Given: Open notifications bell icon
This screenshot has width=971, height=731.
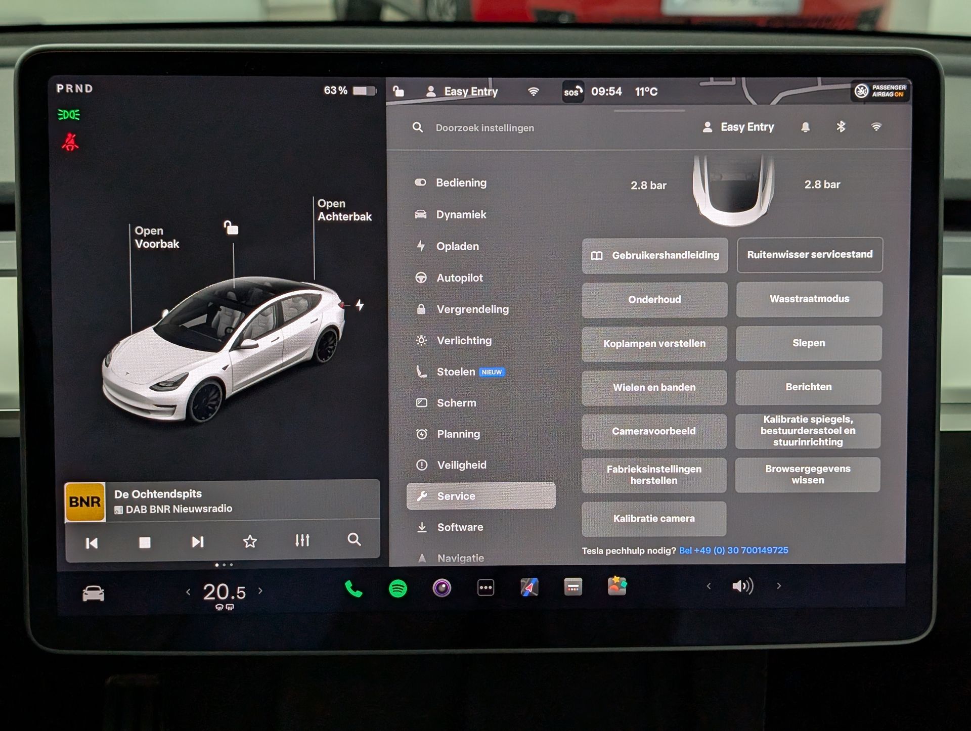Looking at the screenshot, I should (805, 127).
